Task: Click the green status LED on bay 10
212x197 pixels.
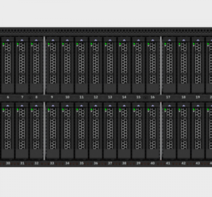Action: coord(63,44)
